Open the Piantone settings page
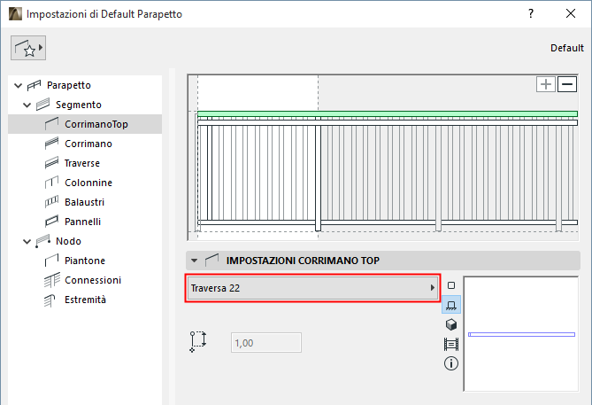The width and height of the screenshot is (592, 405). 85,261
